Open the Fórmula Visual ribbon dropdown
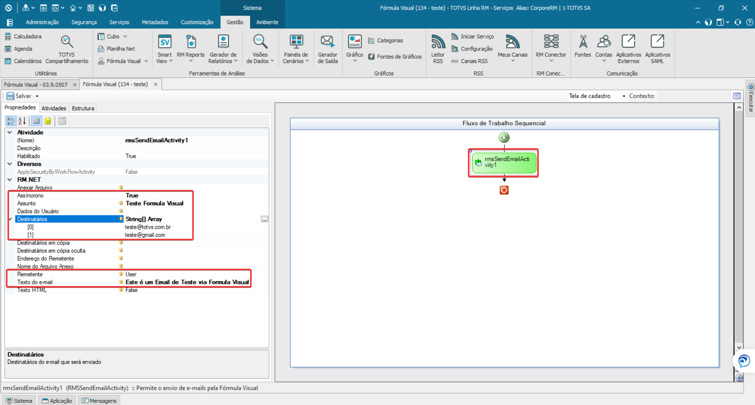Image resolution: width=755 pixels, height=405 pixels. pyautogui.click(x=123, y=61)
